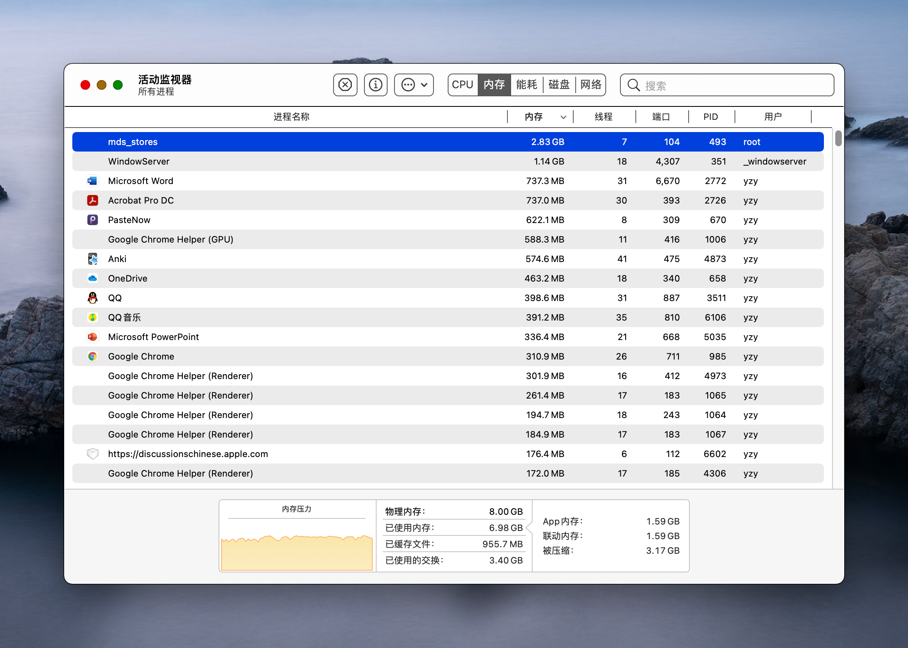Open the ellipsis more-options dropdown
Viewport: 908px width, 648px height.
point(414,85)
